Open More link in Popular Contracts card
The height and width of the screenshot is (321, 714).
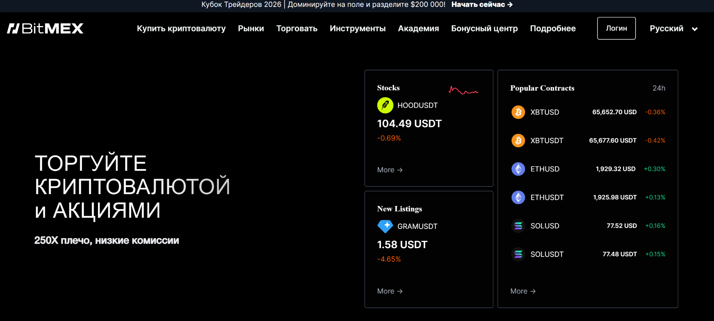(523, 291)
